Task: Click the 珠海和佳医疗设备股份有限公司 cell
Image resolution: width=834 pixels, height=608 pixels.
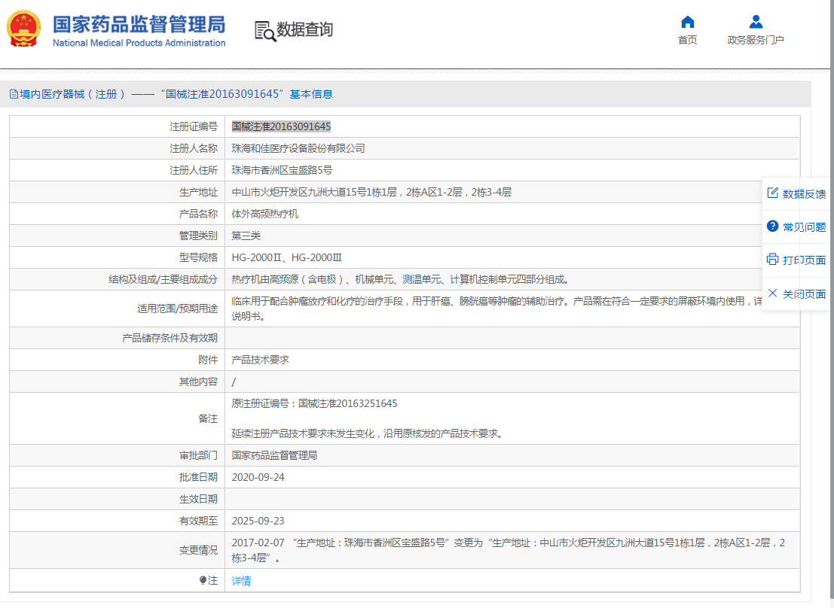Action: coord(298,148)
